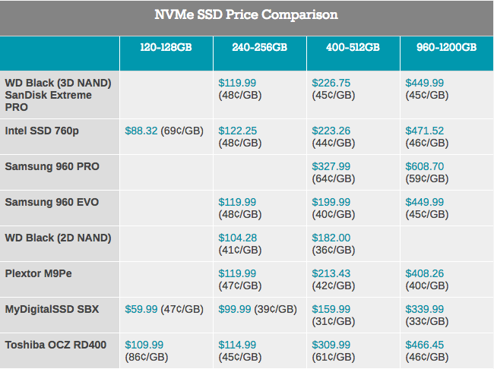
Task: Click the NVMe SSD Price Comparison title
Action: pyautogui.click(x=247, y=15)
